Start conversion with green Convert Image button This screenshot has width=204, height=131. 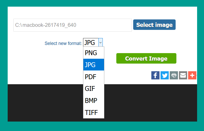(x=146, y=58)
